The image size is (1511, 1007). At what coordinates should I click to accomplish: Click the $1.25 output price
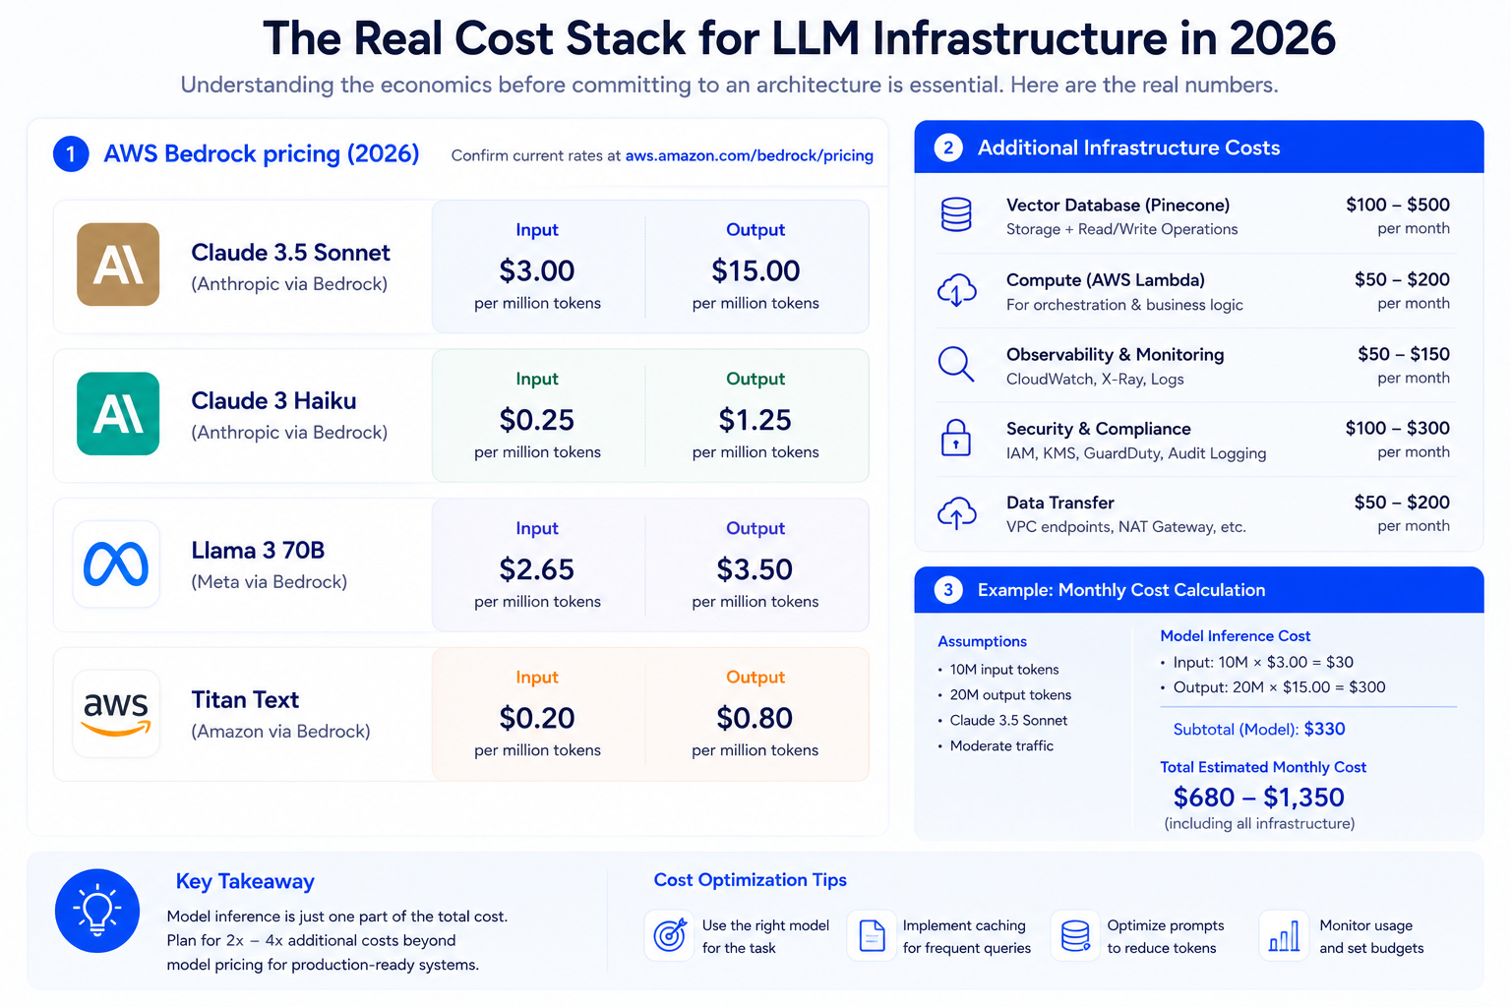[x=755, y=420]
